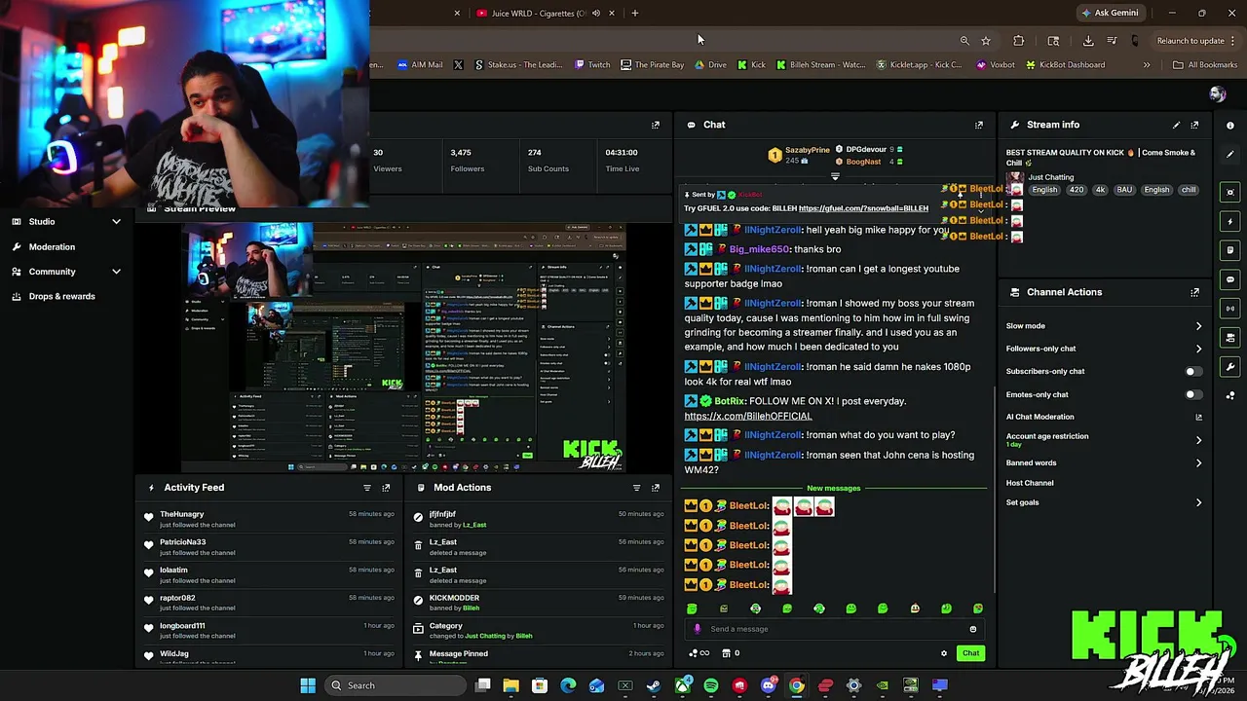Open Mod Actions filter options
The width and height of the screenshot is (1247, 701).
coord(636,488)
